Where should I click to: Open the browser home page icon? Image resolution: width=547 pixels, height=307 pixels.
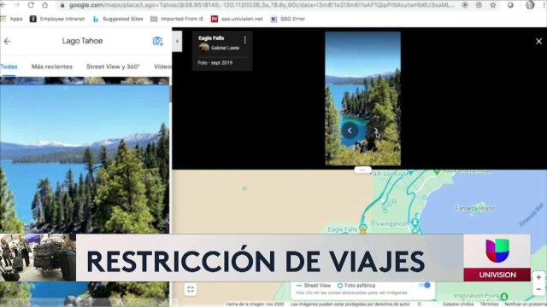44,5
